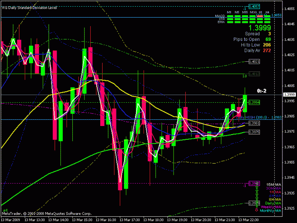The width and height of the screenshot is (297, 223).
Task: Click the 13 Mar 15:30 time axis label
Action: (x=82, y=220)
